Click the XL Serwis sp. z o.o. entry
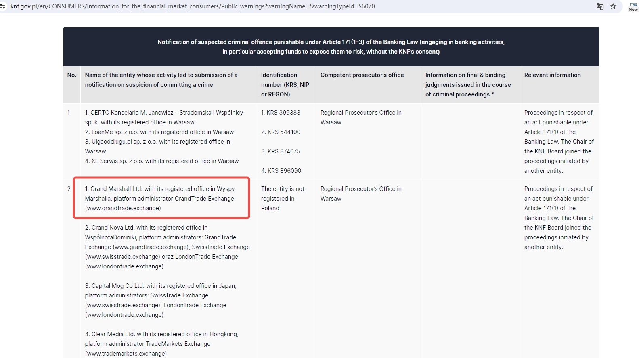This screenshot has height=358, width=639. tap(161, 161)
